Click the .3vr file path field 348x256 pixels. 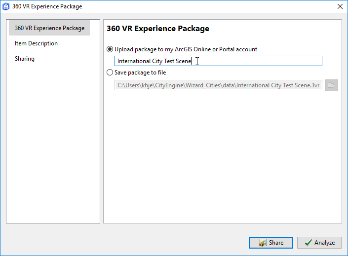pyautogui.click(x=218, y=85)
